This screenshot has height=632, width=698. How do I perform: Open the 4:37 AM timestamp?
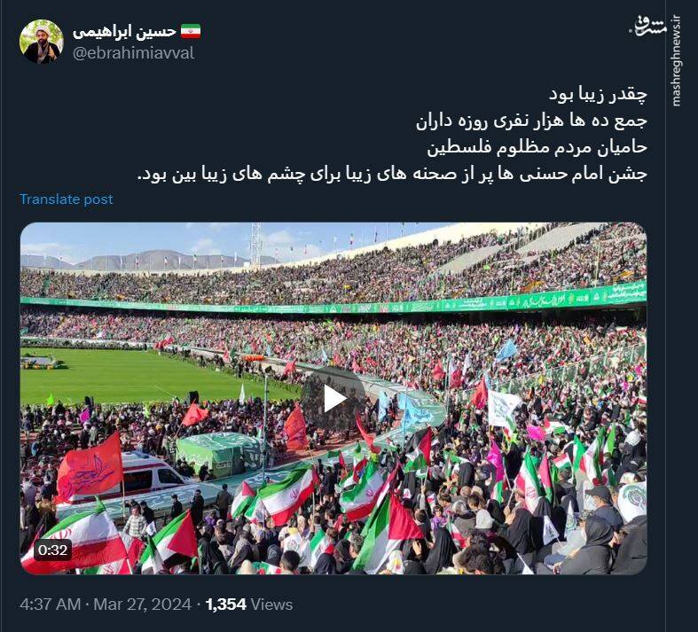pyautogui.click(x=50, y=605)
